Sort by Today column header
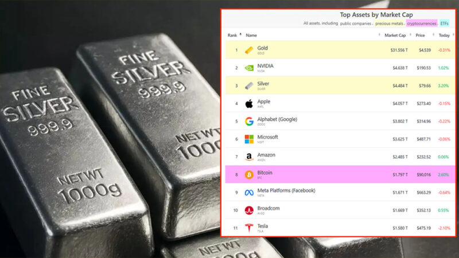The width and height of the screenshot is (459, 258). tap(444, 35)
